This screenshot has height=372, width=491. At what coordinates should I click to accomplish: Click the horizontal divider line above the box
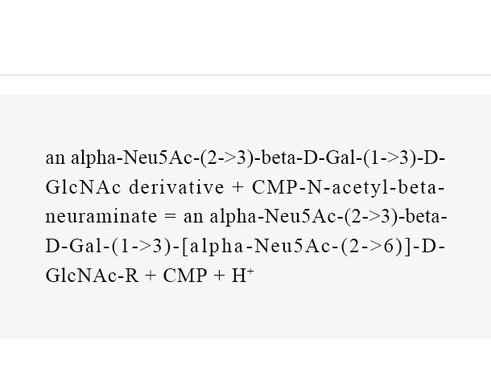[x=245, y=75]
